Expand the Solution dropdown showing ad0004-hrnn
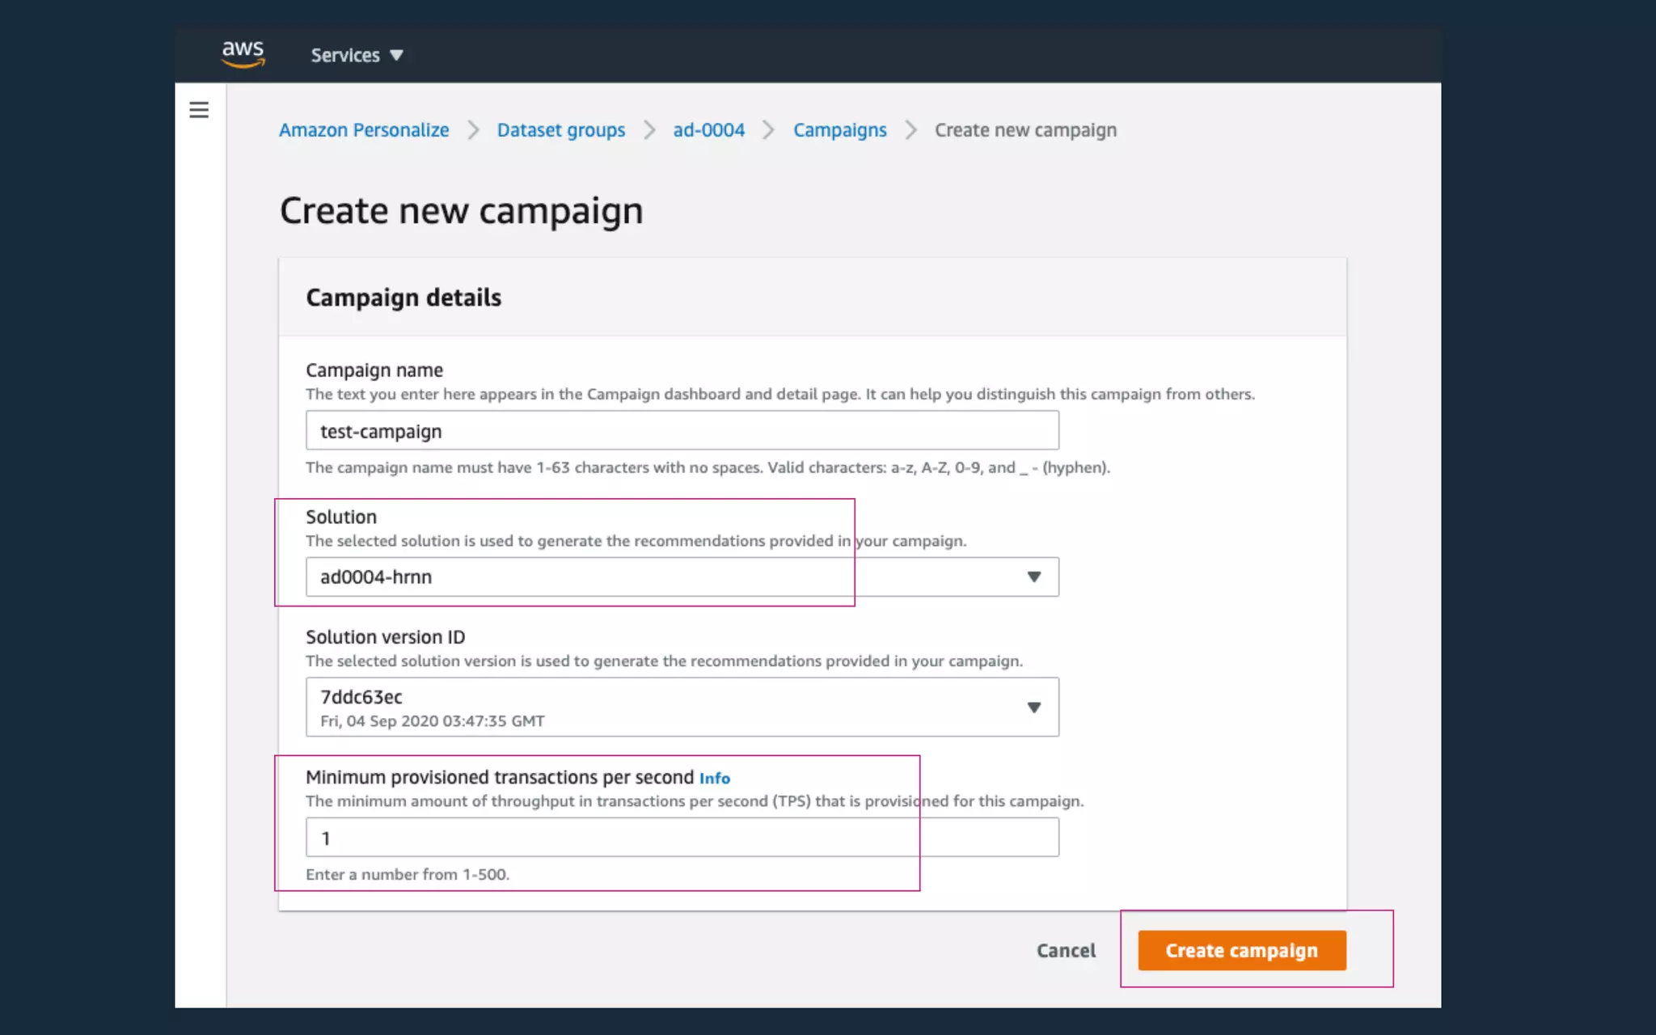This screenshot has width=1656, height=1035. pyautogui.click(x=682, y=577)
